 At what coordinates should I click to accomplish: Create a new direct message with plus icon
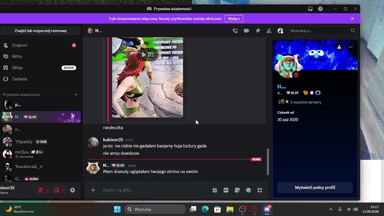76,94
